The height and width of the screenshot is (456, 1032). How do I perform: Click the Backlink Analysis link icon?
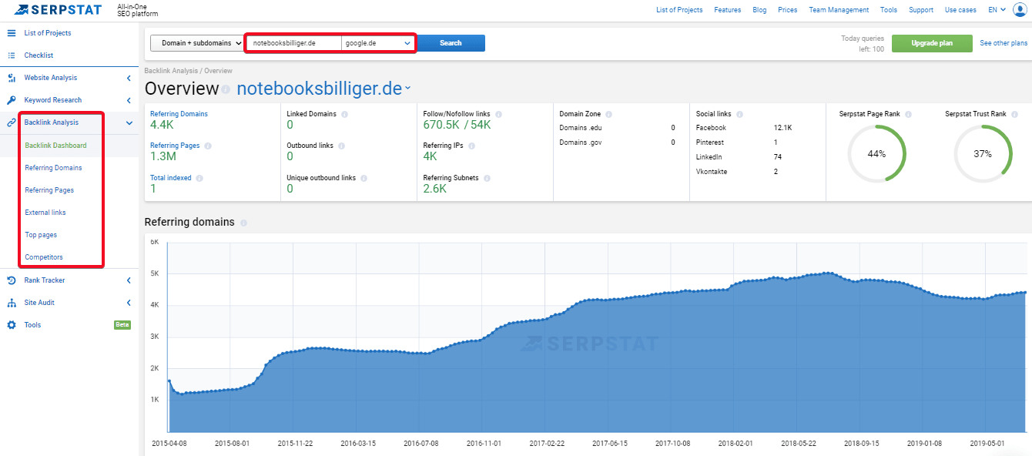pyautogui.click(x=12, y=122)
